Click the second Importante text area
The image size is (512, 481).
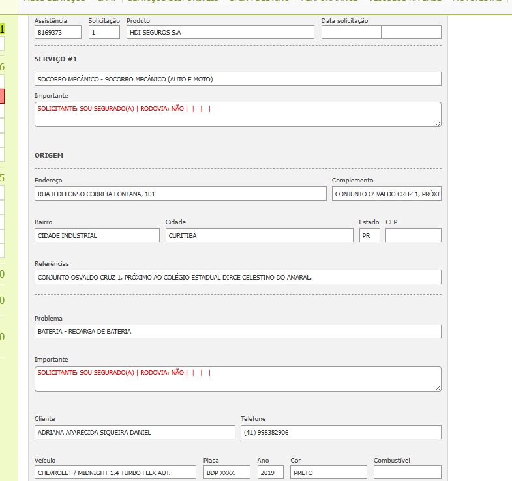tap(237, 379)
